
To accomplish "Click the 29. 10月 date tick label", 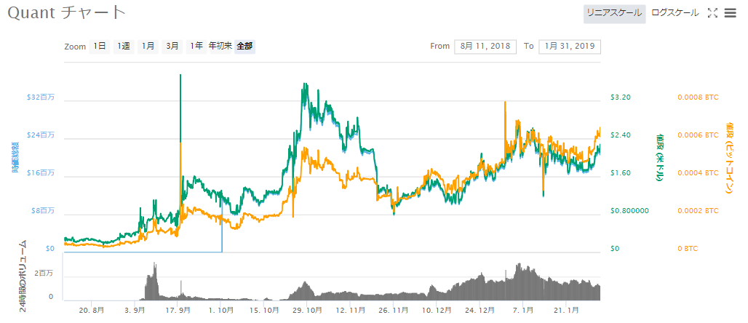I will tap(307, 310).
